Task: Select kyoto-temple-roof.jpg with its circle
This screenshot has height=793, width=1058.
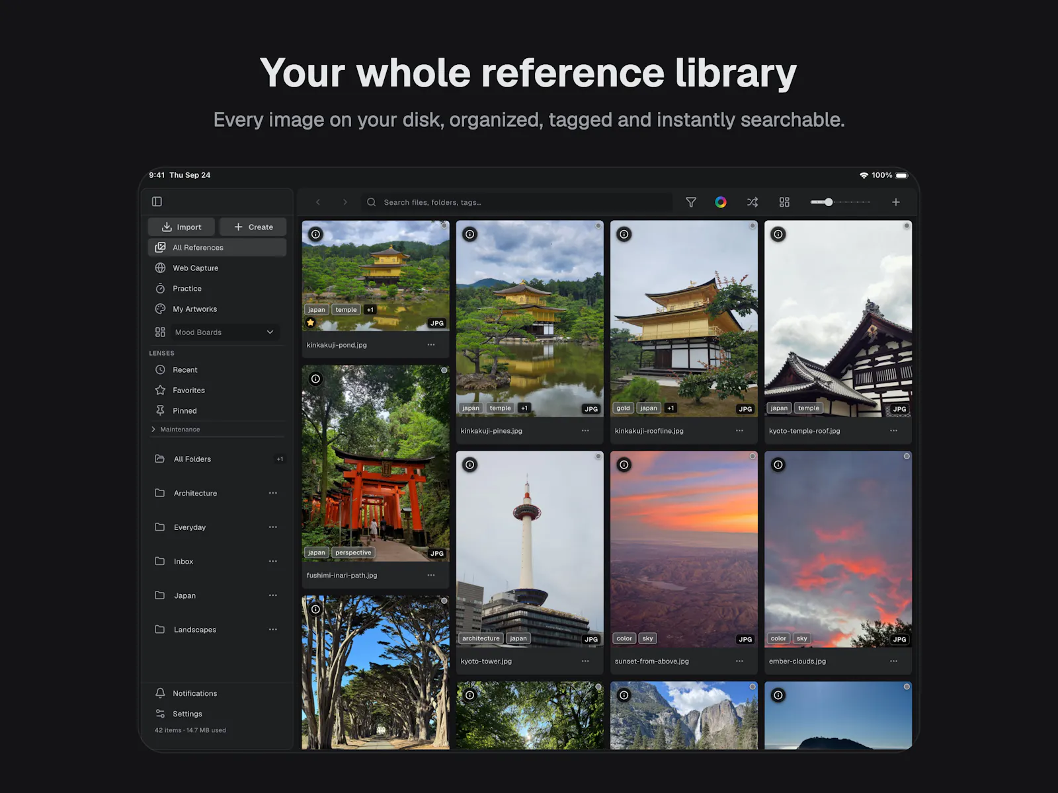Action: [x=907, y=226]
